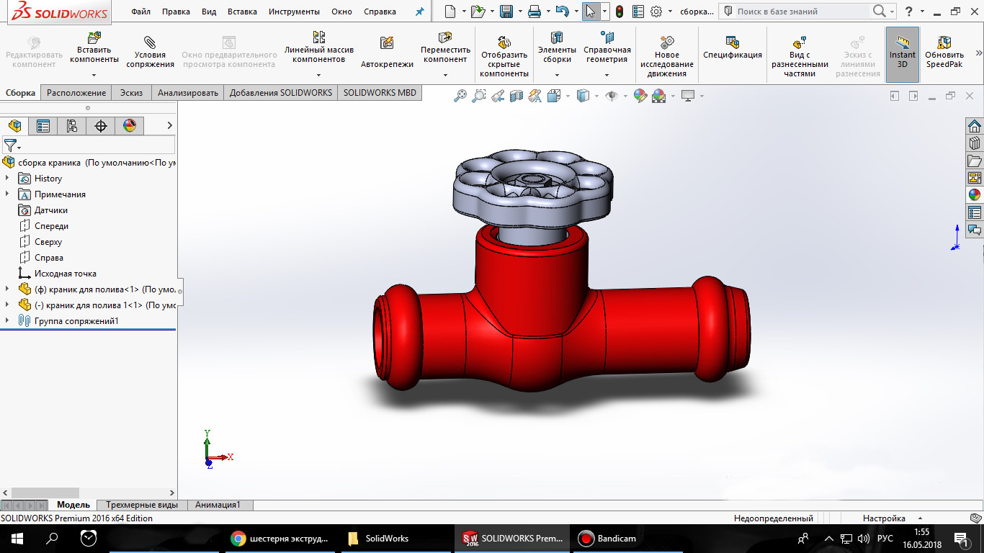This screenshot has width=984, height=553.
Task: Click Переместить компонент tool
Action: (x=445, y=48)
